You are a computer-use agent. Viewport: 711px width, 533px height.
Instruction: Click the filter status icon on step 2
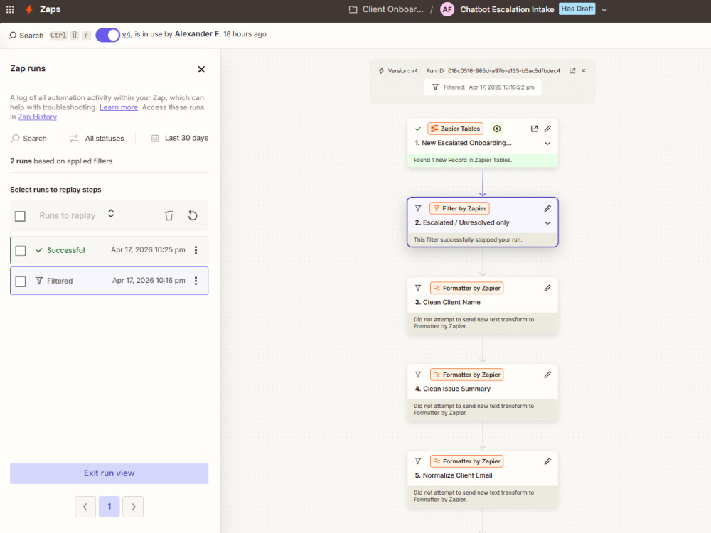(418, 208)
